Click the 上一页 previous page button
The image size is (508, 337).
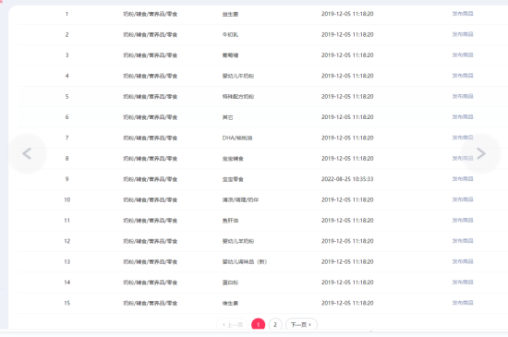tap(232, 324)
